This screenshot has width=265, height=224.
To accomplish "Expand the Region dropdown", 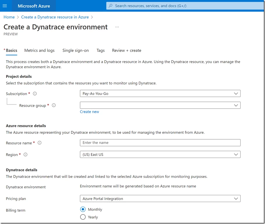I will [x=160, y=154].
